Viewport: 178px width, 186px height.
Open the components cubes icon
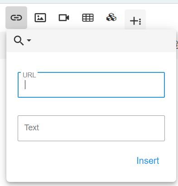pos(111,17)
